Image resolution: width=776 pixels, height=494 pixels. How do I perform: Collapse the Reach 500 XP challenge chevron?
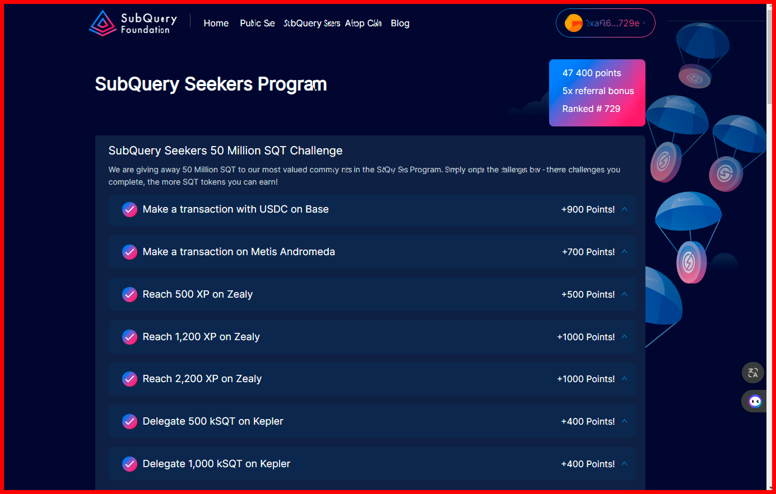pyautogui.click(x=624, y=294)
